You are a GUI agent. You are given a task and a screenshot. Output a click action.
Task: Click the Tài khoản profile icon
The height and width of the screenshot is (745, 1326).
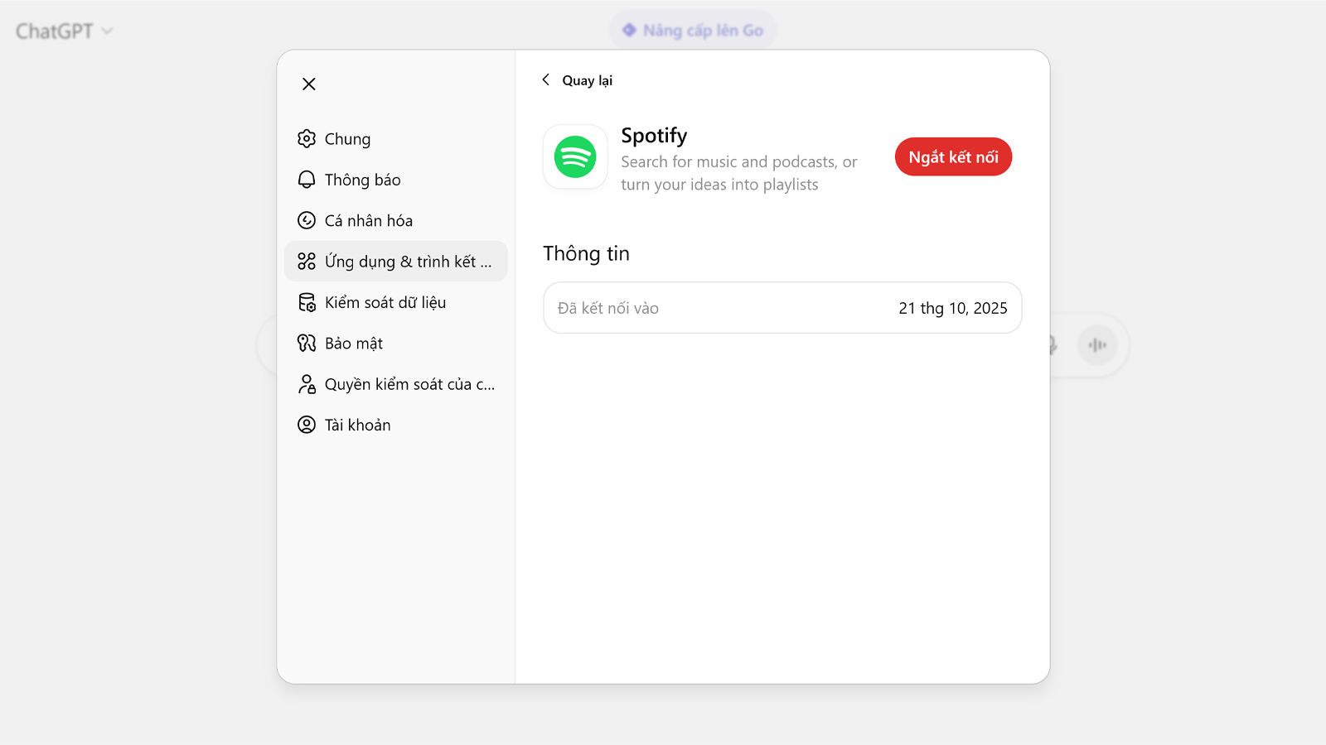(x=307, y=425)
